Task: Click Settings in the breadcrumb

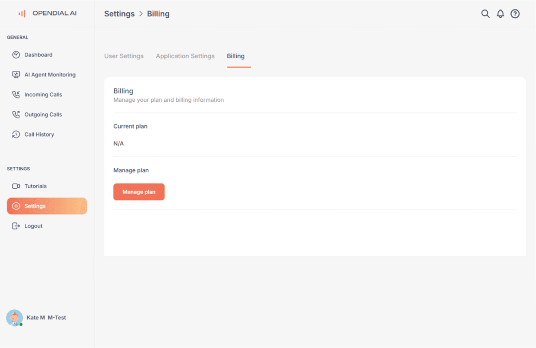Action: coord(119,13)
